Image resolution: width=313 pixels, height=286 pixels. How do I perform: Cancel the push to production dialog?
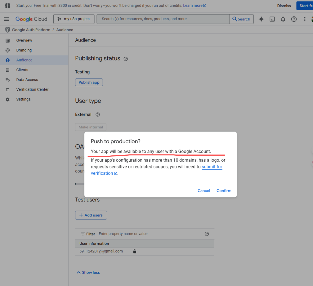coord(204,191)
